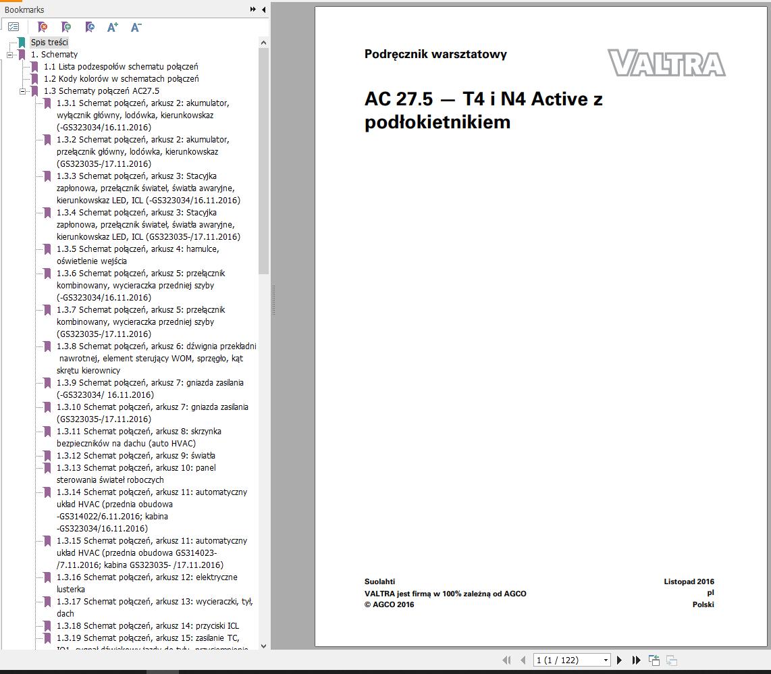
Task: Go to the next page arrow
Action: pyautogui.click(x=620, y=660)
